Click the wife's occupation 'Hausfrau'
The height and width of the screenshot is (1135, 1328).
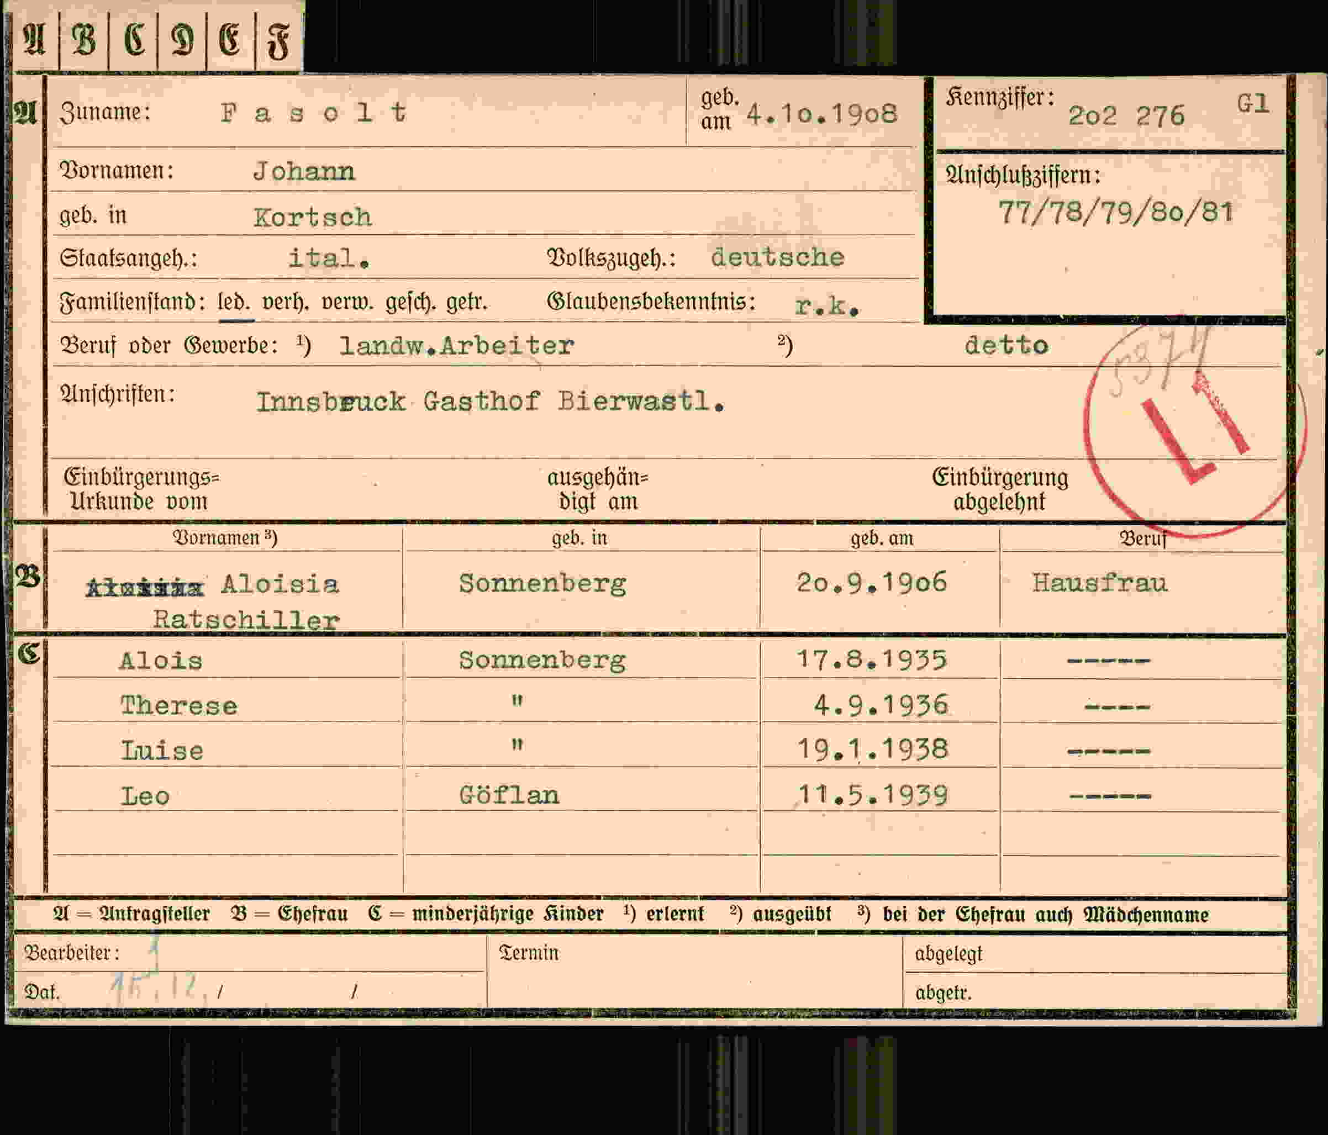[x=1100, y=583]
